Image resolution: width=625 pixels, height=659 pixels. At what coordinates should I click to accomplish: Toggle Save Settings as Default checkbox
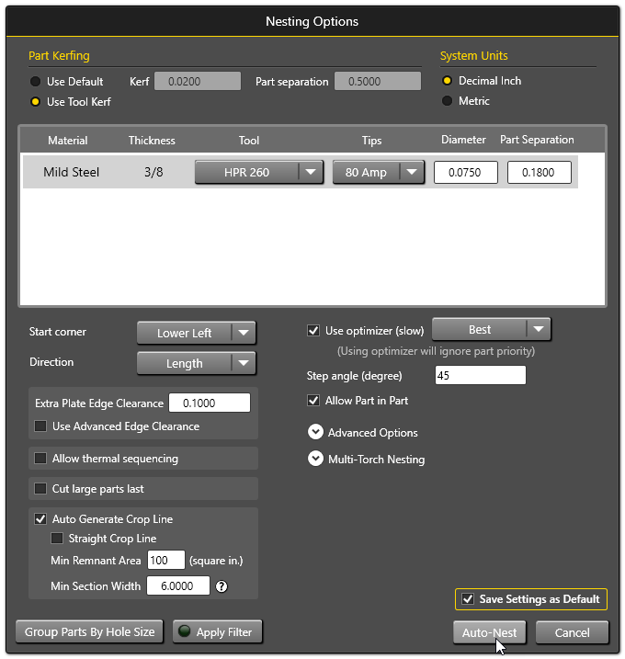468,599
